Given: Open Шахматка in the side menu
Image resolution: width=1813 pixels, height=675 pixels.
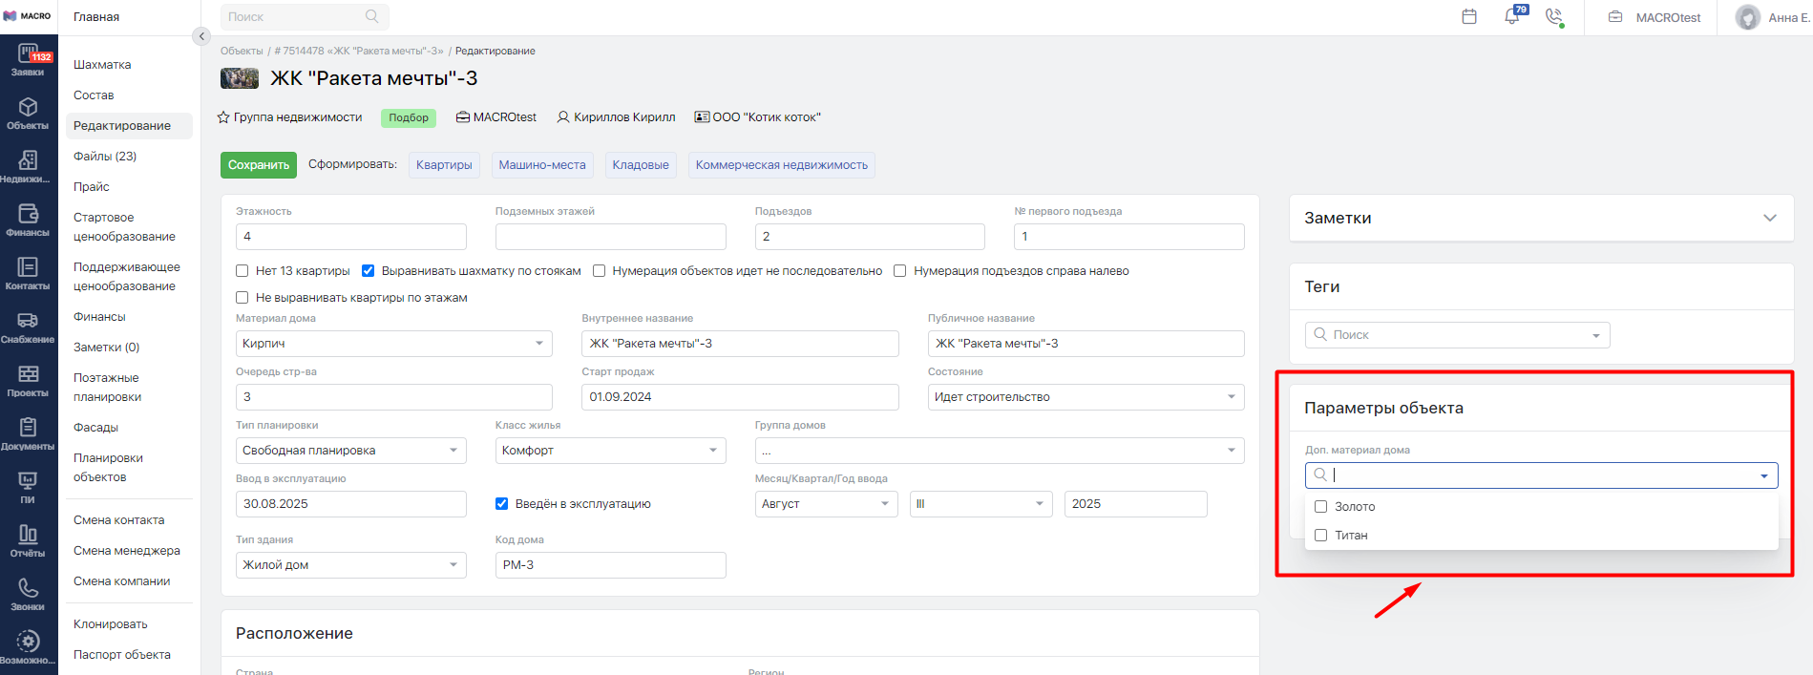Looking at the screenshot, I should (x=102, y=65).
